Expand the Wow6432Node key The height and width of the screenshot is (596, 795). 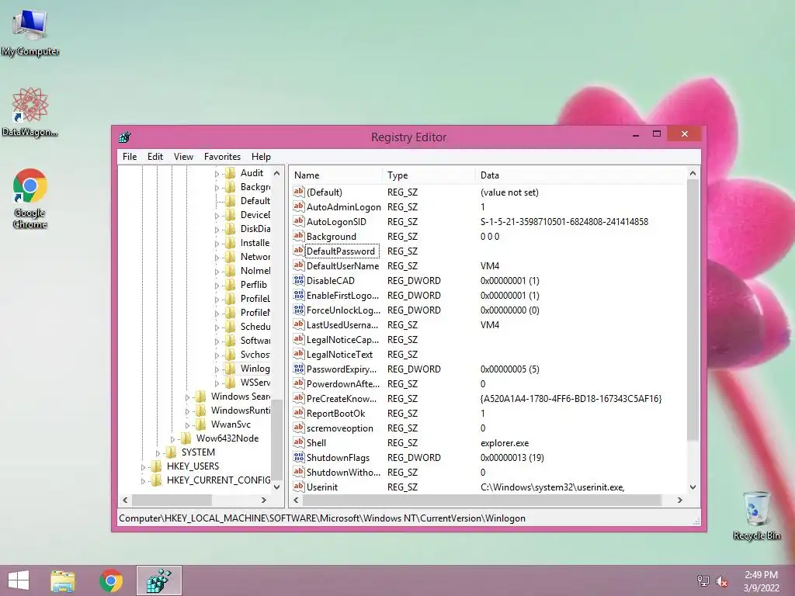point(173,439)
